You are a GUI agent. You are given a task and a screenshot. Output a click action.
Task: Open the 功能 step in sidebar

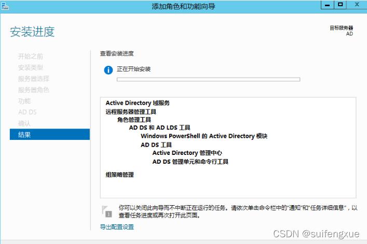[x=24, y=101]
